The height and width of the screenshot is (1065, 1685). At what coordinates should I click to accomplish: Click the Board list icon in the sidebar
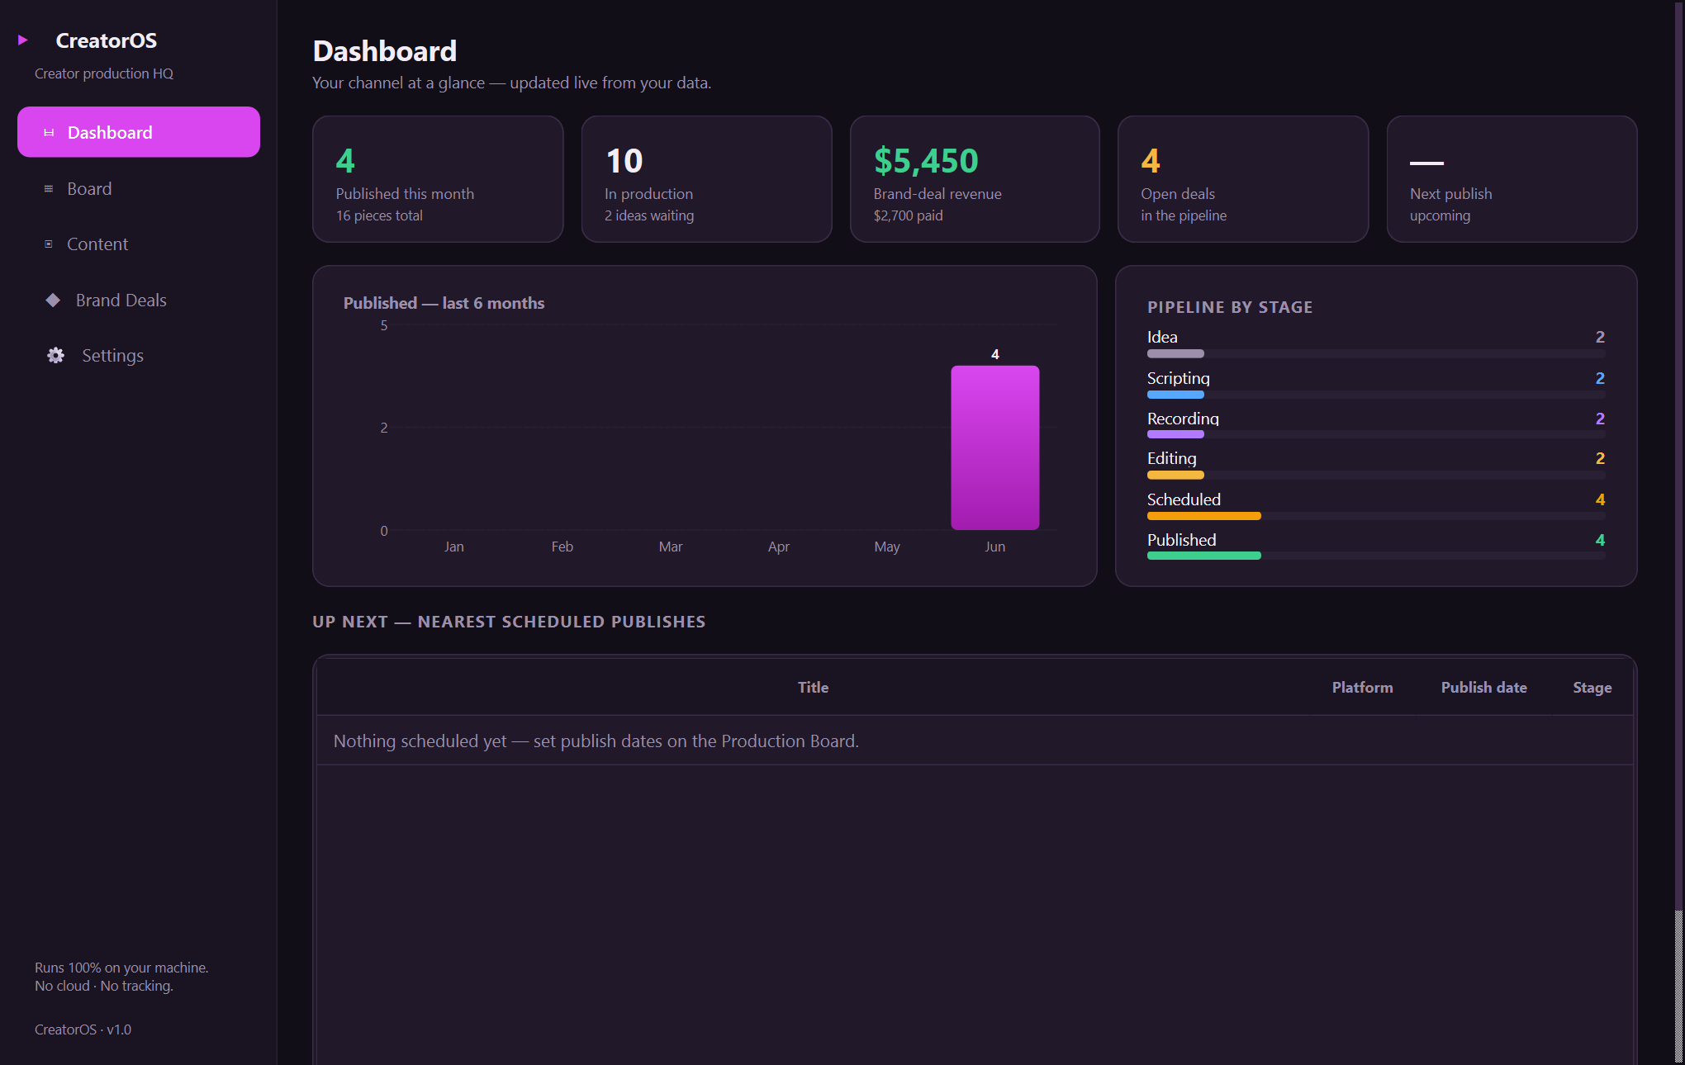pyautogui.click(x=49, y=189)
